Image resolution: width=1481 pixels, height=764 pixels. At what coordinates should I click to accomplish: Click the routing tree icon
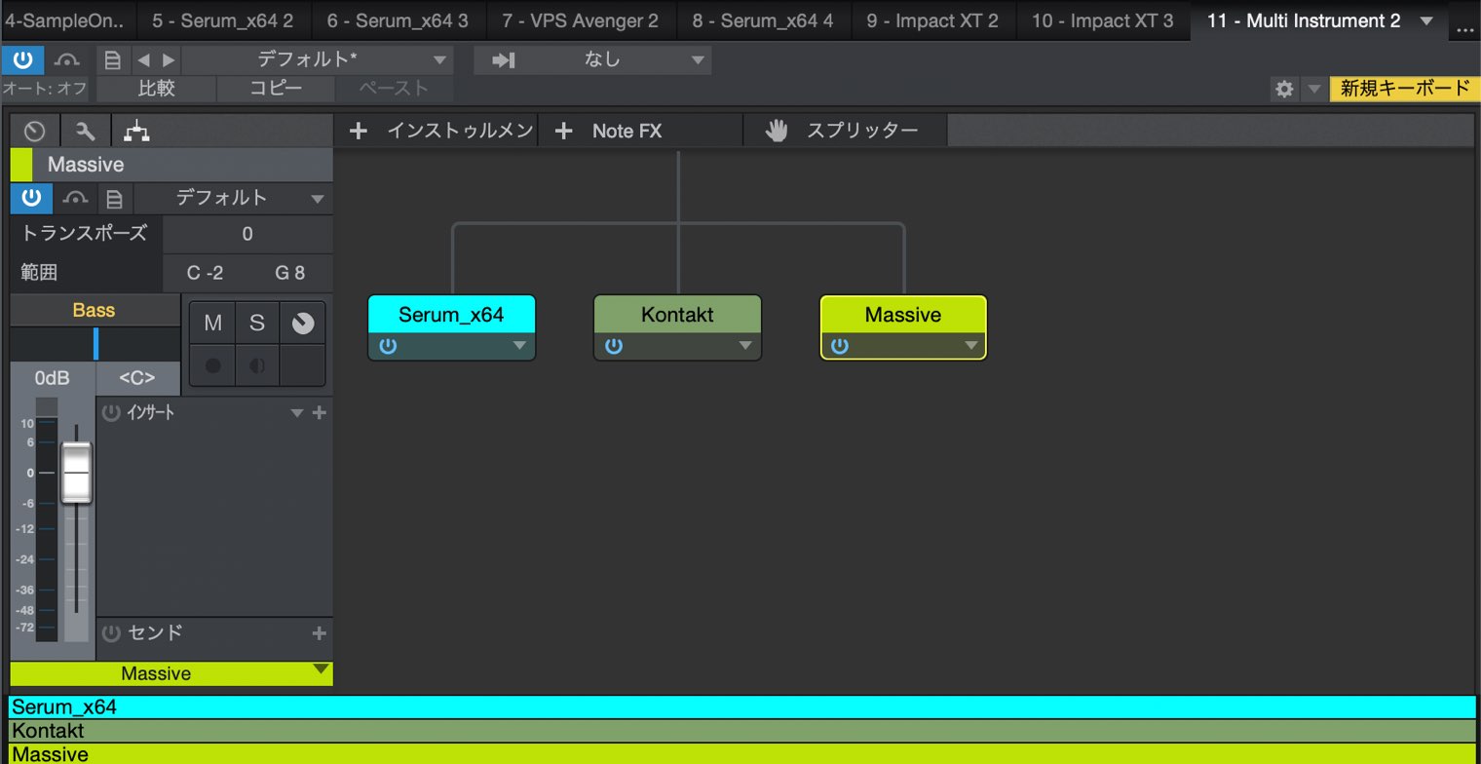pos(136,131)
